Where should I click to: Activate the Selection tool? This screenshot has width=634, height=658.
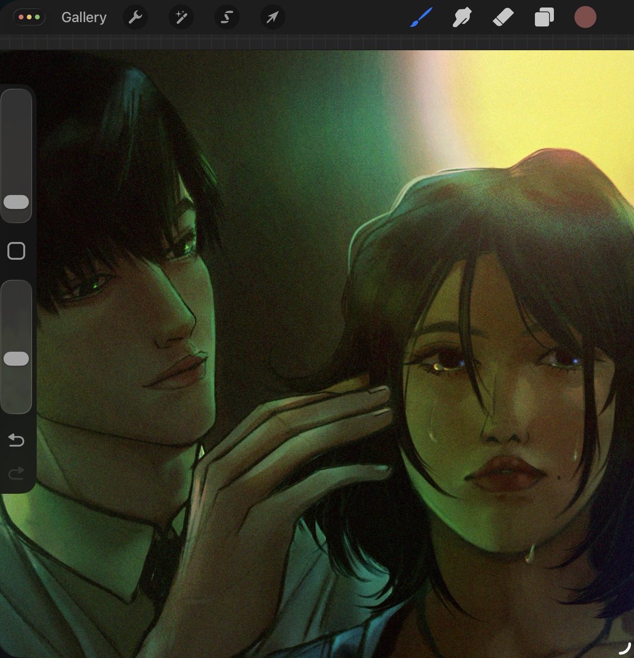226,18
